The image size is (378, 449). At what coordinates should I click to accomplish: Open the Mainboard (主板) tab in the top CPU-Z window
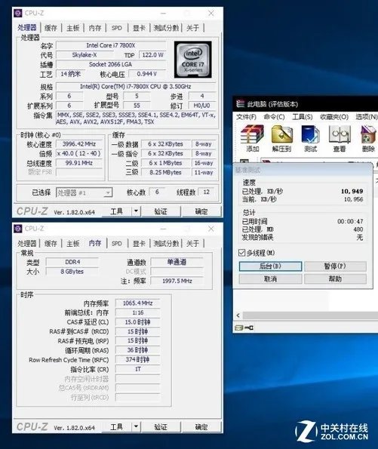pyautogui.click(x=73, y=28)
